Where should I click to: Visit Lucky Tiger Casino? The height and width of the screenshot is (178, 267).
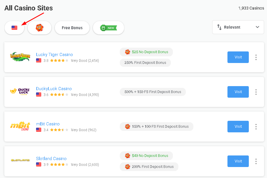238,57
